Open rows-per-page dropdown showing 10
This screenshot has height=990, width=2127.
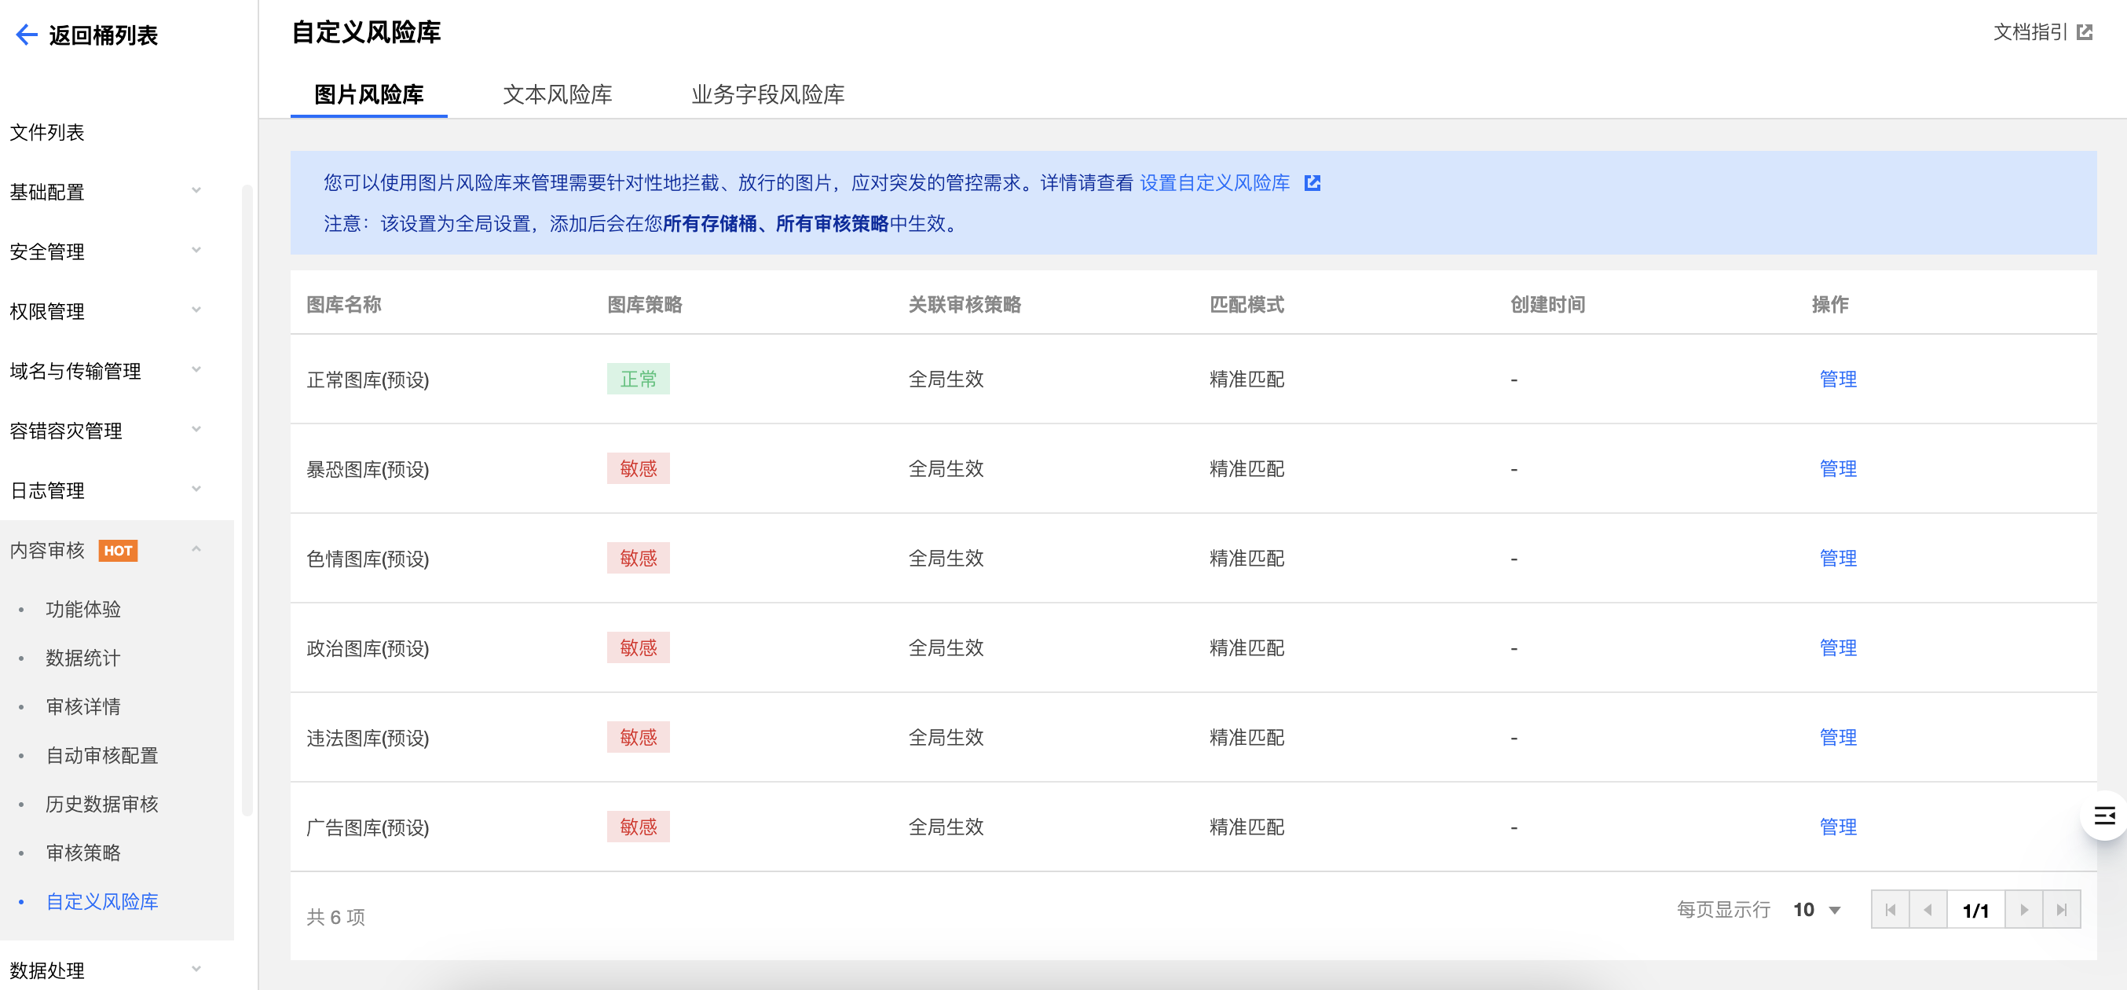pyautogui.click(x=1817, y=910)
